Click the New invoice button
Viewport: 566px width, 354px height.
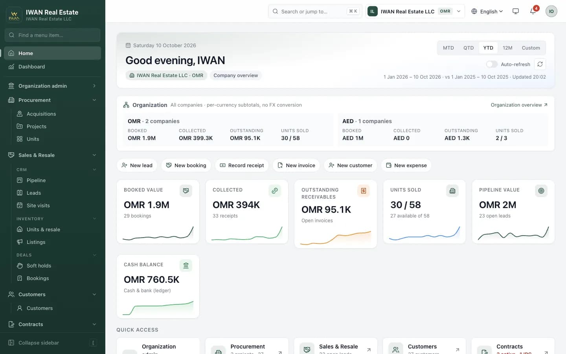click(x=296, y=165)
